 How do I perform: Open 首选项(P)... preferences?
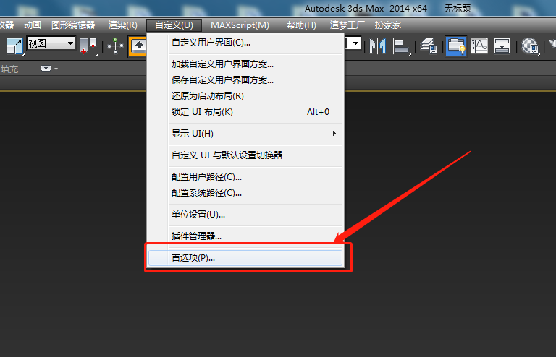(x=245, y=258)
